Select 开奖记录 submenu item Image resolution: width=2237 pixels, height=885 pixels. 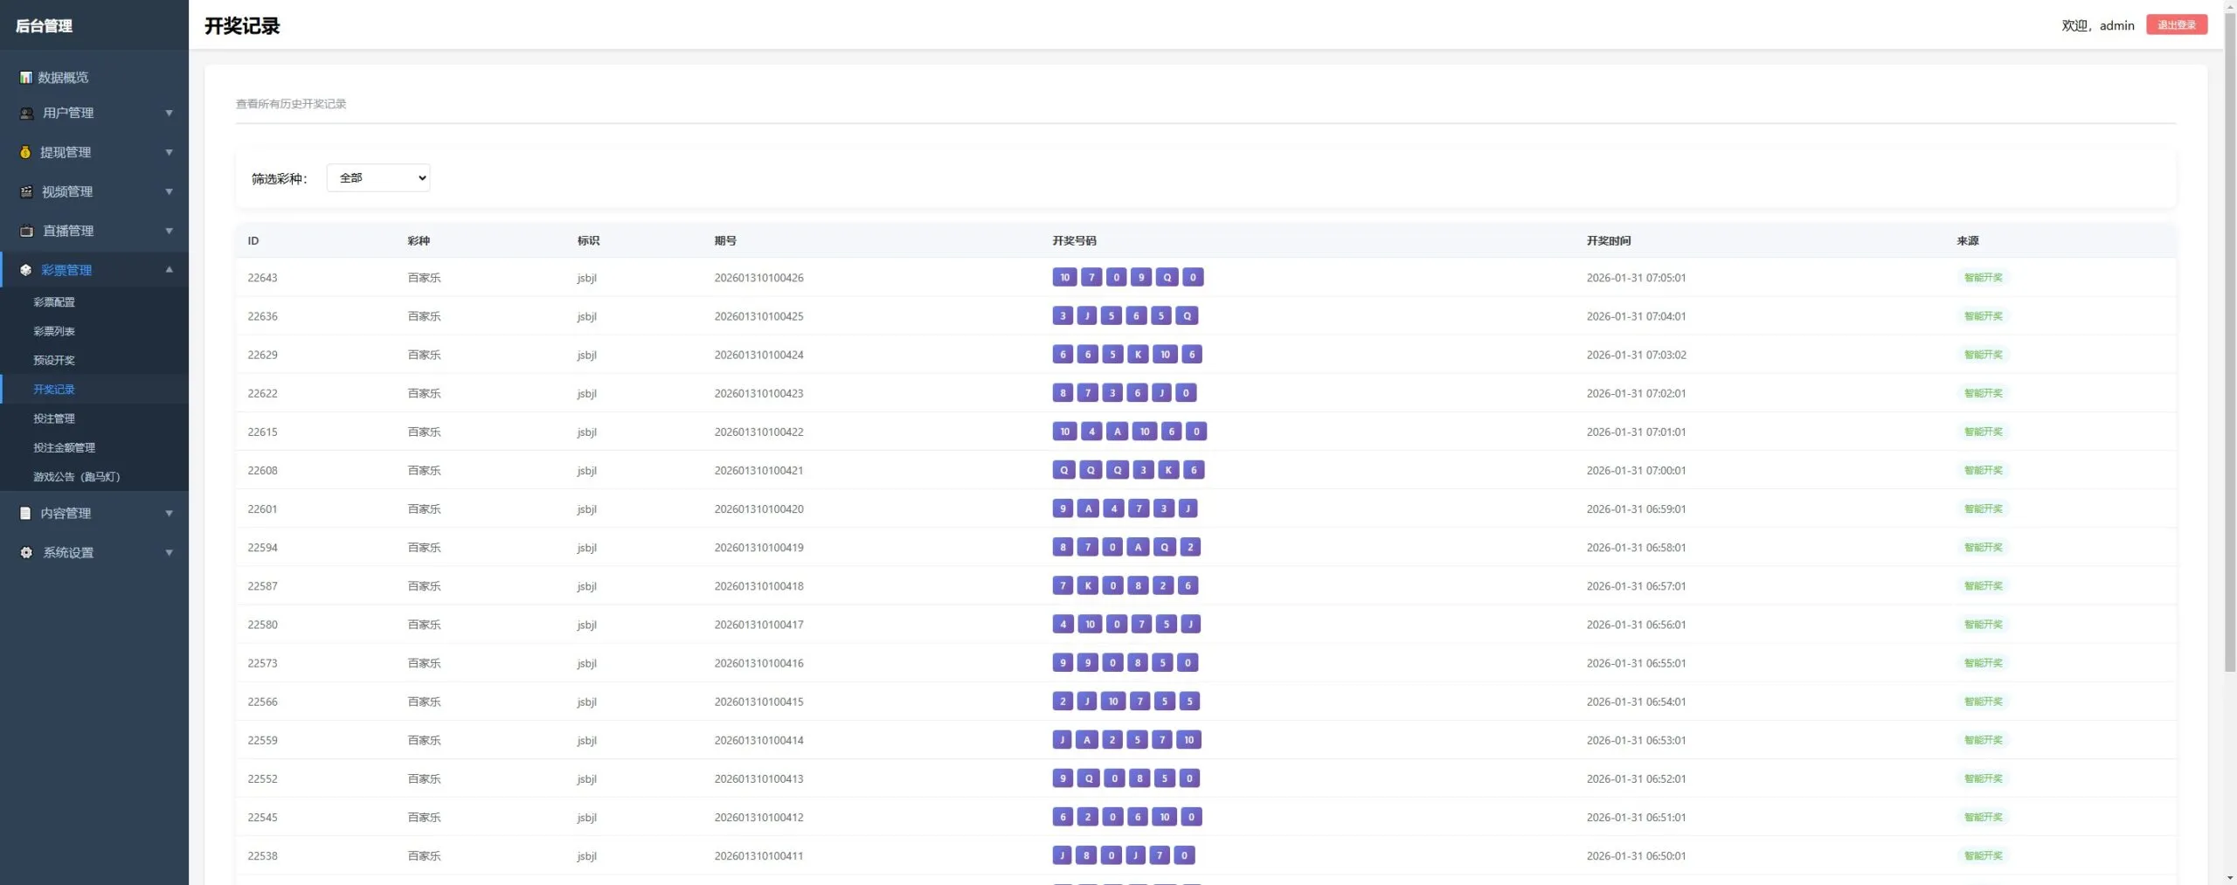(x=54, y=390)
